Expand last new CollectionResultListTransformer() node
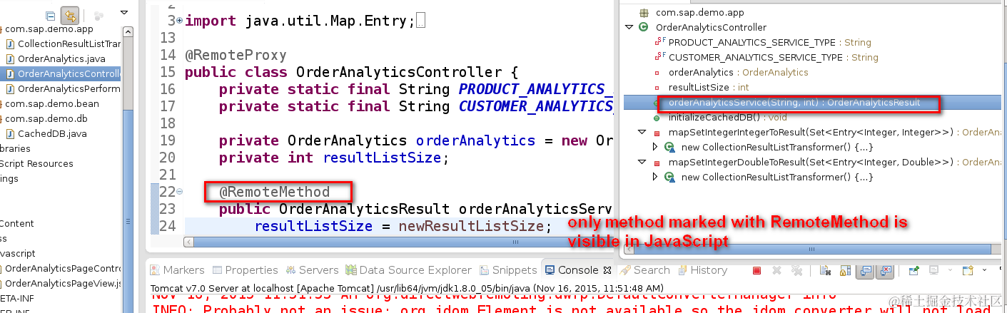 tap(657, 177)
